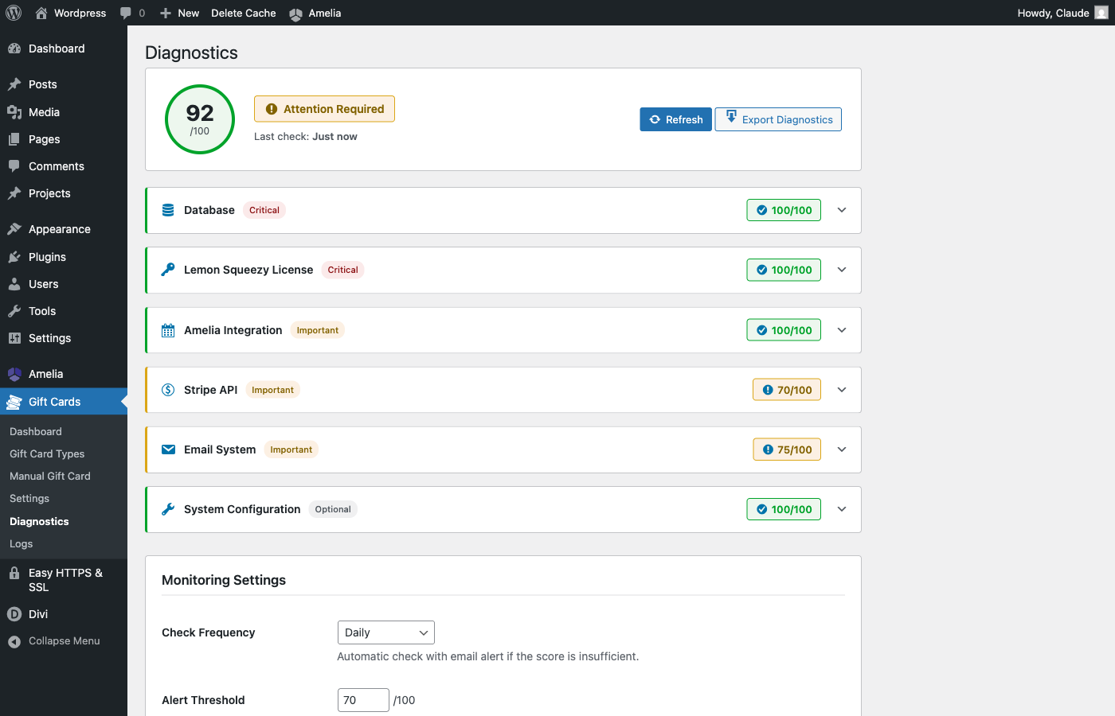Expand the Database diagnostics section

tap(842, 210)
